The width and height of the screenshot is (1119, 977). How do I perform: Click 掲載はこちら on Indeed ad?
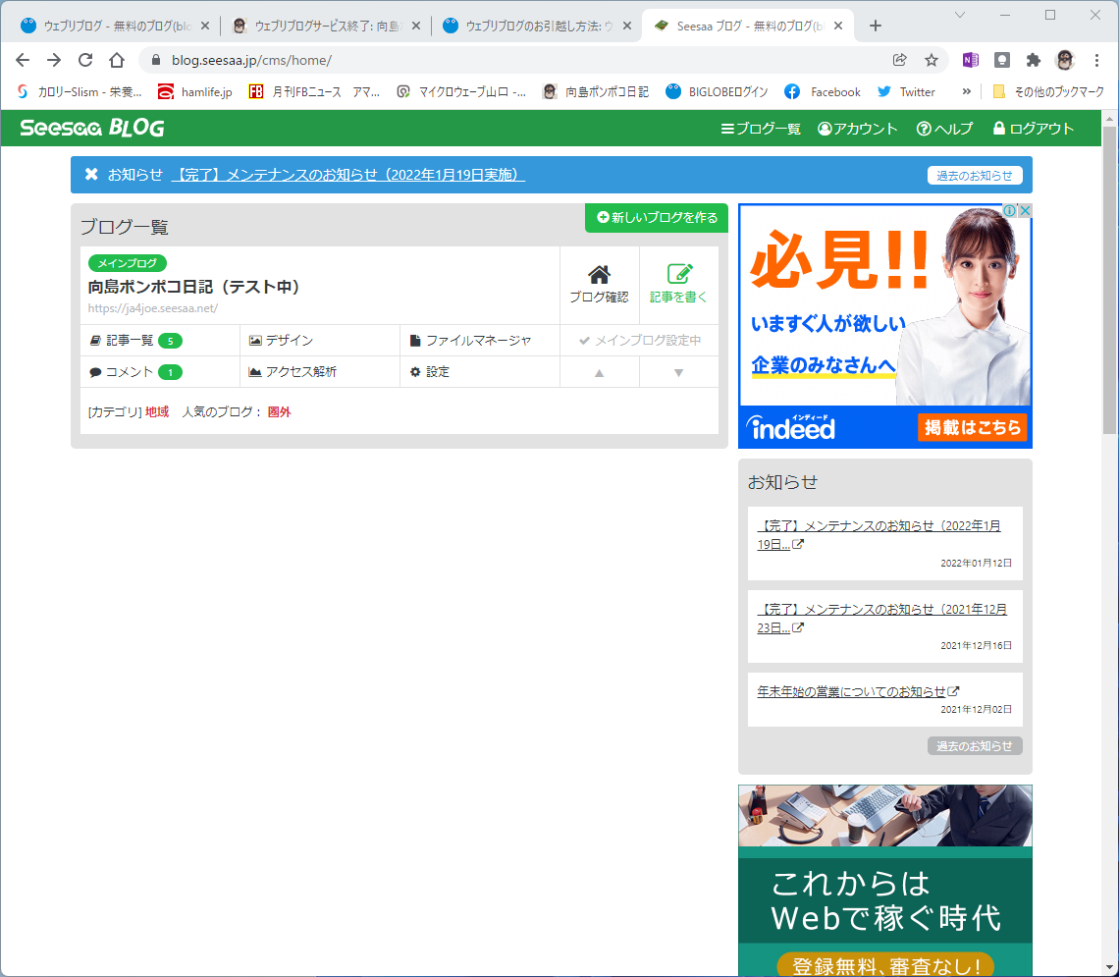tap(972, 427)
